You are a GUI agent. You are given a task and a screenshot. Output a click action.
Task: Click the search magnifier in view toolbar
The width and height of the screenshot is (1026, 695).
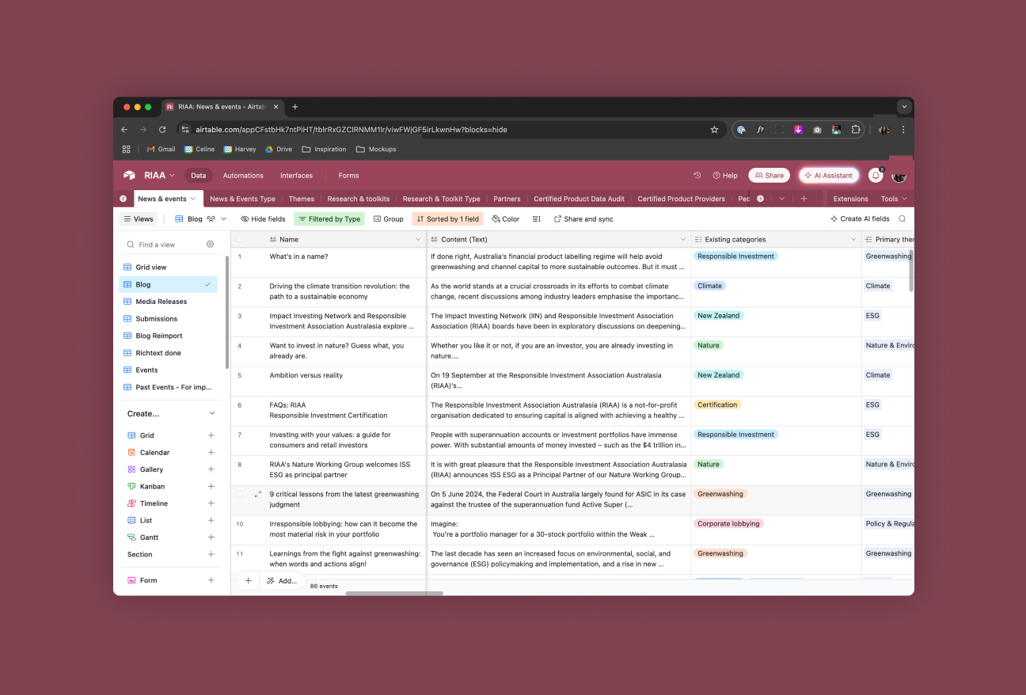coord(902,219)
